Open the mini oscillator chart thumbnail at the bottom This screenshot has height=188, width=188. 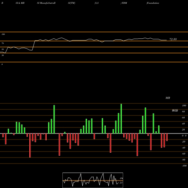[93, 180]
